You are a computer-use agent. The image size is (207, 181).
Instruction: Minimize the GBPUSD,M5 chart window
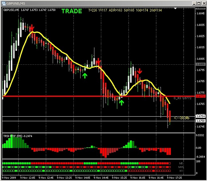(x=194, y=3)
